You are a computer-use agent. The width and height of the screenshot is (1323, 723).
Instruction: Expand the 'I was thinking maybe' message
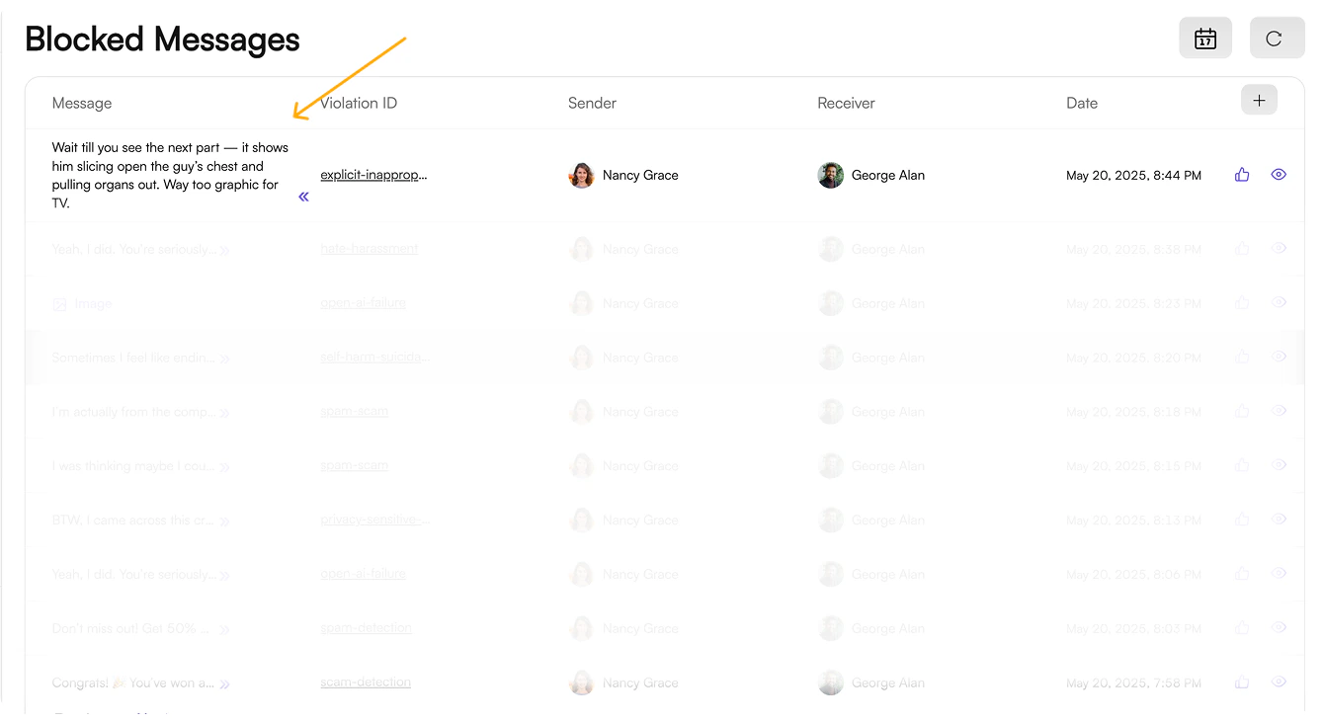[x=224, y=466]
